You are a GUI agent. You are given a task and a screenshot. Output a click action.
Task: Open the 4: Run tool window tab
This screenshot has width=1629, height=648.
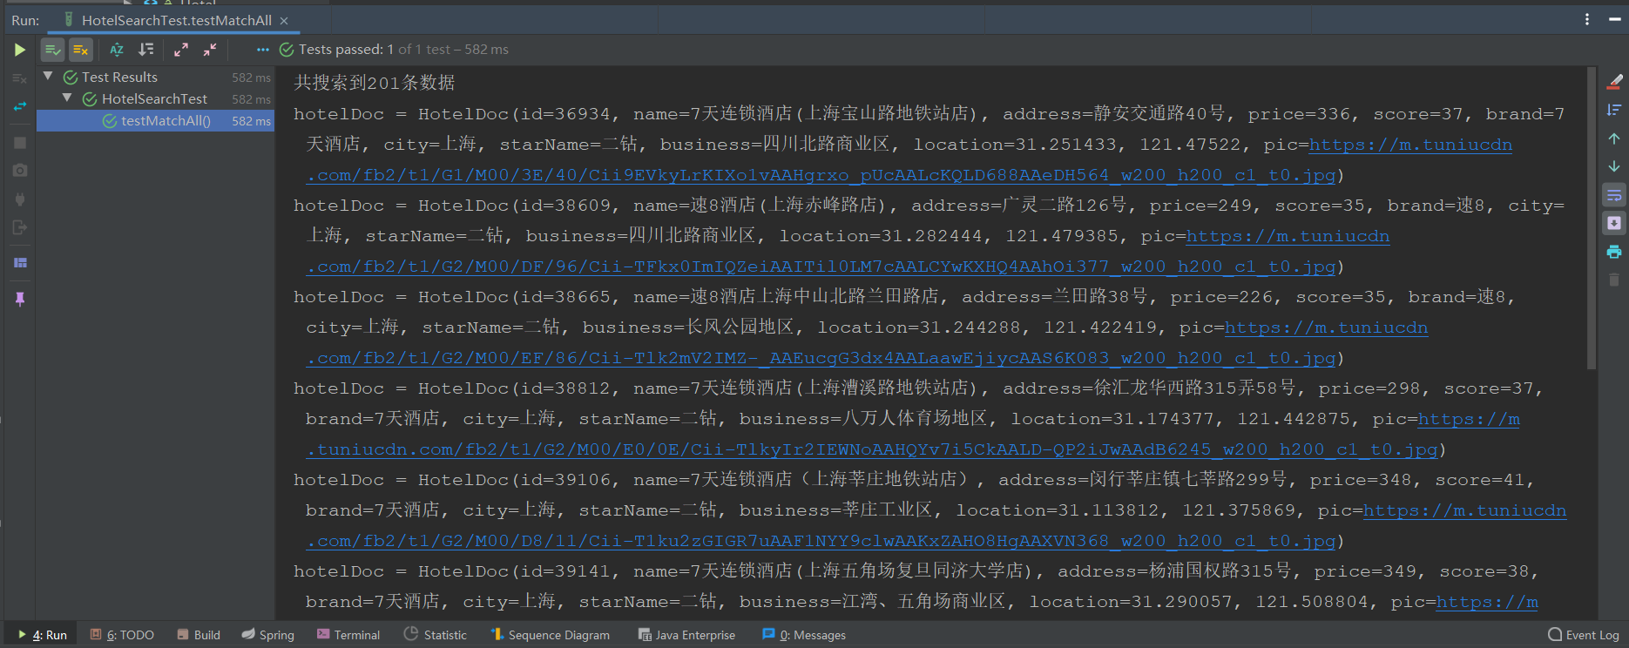(42, 635)
